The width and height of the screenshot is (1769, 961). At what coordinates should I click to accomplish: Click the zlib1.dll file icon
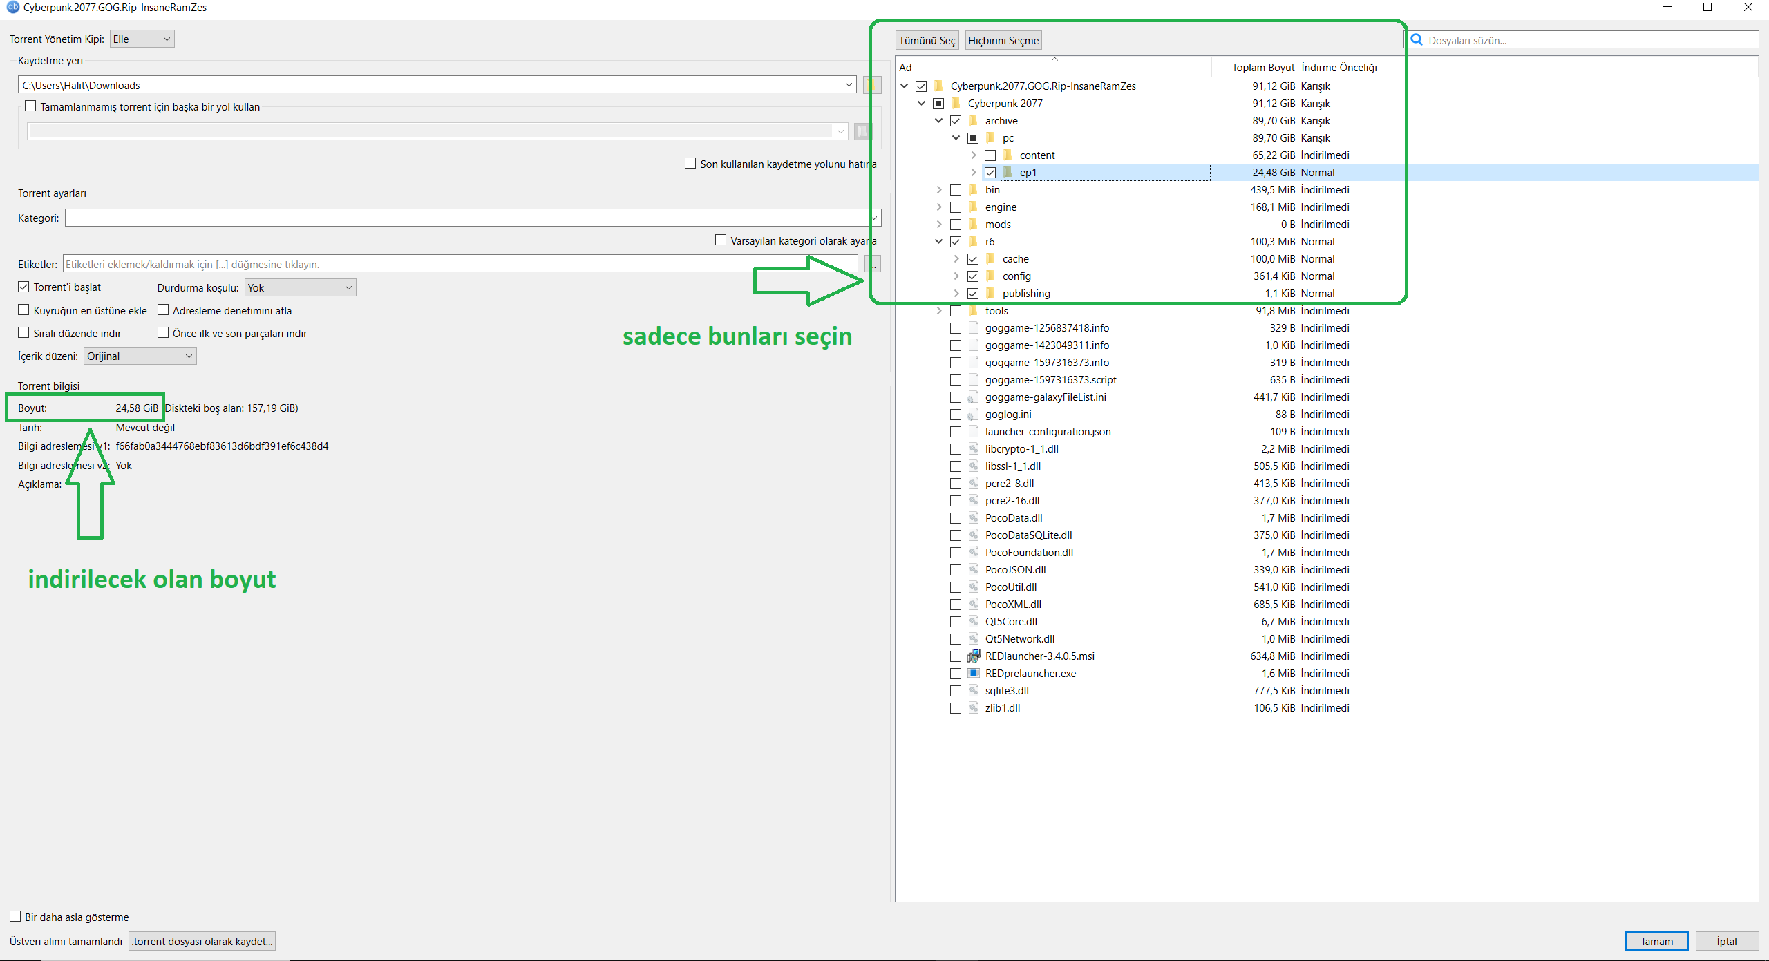974,707
